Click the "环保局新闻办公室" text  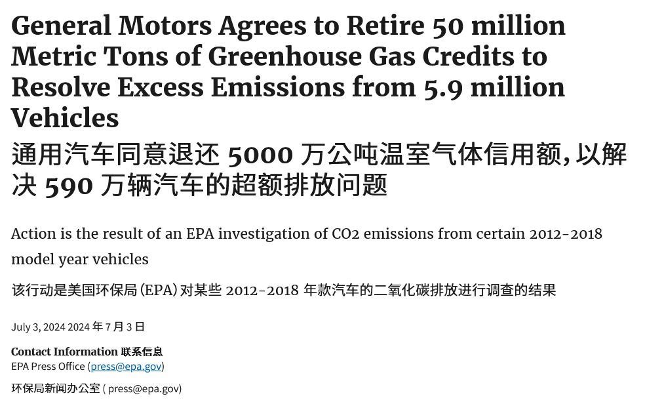pyautogui.click(x=56, y=388)
